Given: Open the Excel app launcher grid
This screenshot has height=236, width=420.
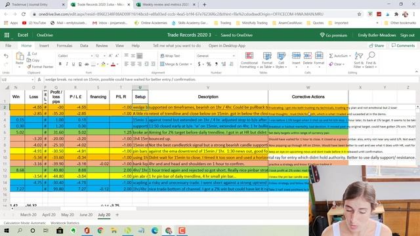Looking at the screenshot, I should tap(7, 35).
